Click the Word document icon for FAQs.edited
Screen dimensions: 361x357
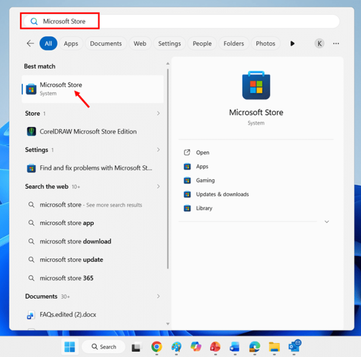pyautogui.click(x=31, y=315)
